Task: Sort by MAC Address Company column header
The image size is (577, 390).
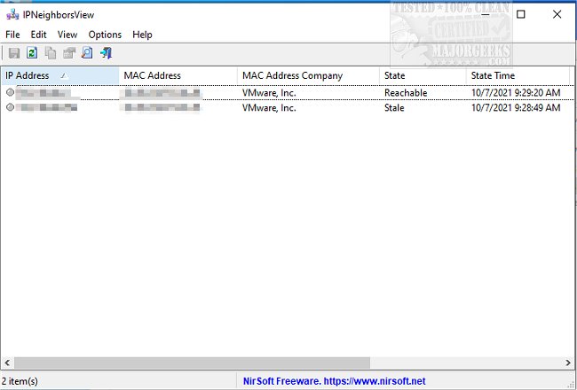Action: point(308,75)
